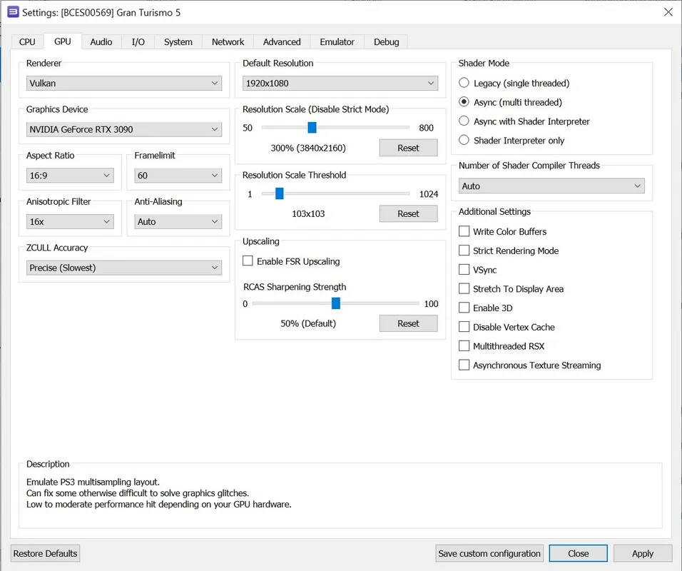Screen dimensions: 682x571
Task: Open the Aspect Ratio 16:9 dropdown
Action: pos(70,176)
